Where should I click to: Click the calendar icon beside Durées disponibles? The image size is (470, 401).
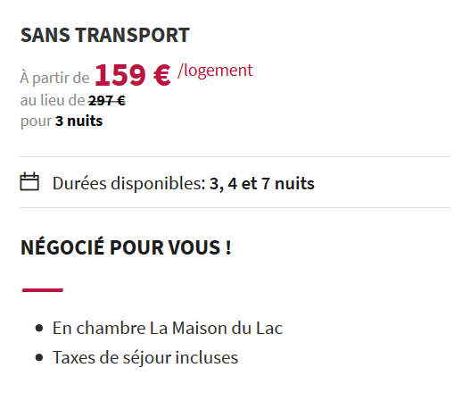[x=29, y=181]
